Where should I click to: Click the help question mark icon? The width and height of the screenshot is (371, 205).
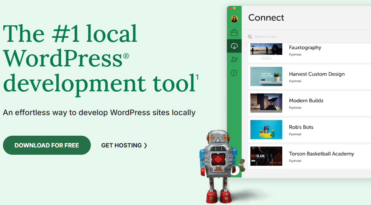tap(234, 73)
